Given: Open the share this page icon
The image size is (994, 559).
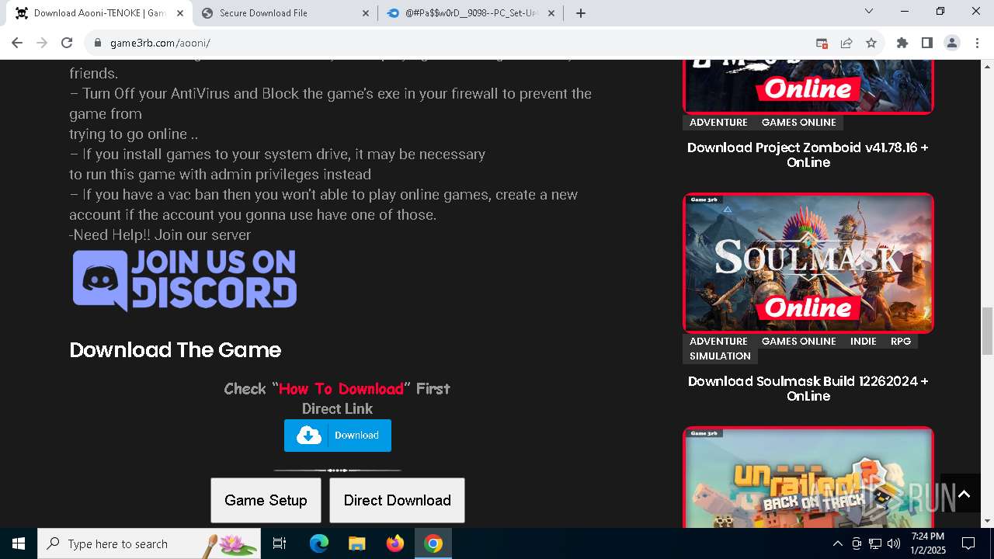Looking at the screenshot, I should pos(846,43).
